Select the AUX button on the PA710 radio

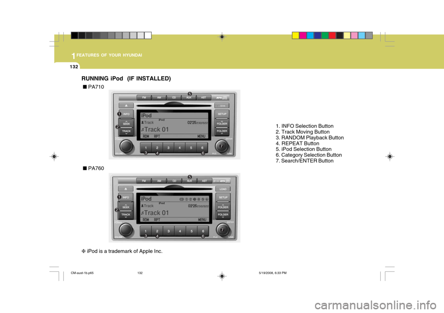(189, 97)
